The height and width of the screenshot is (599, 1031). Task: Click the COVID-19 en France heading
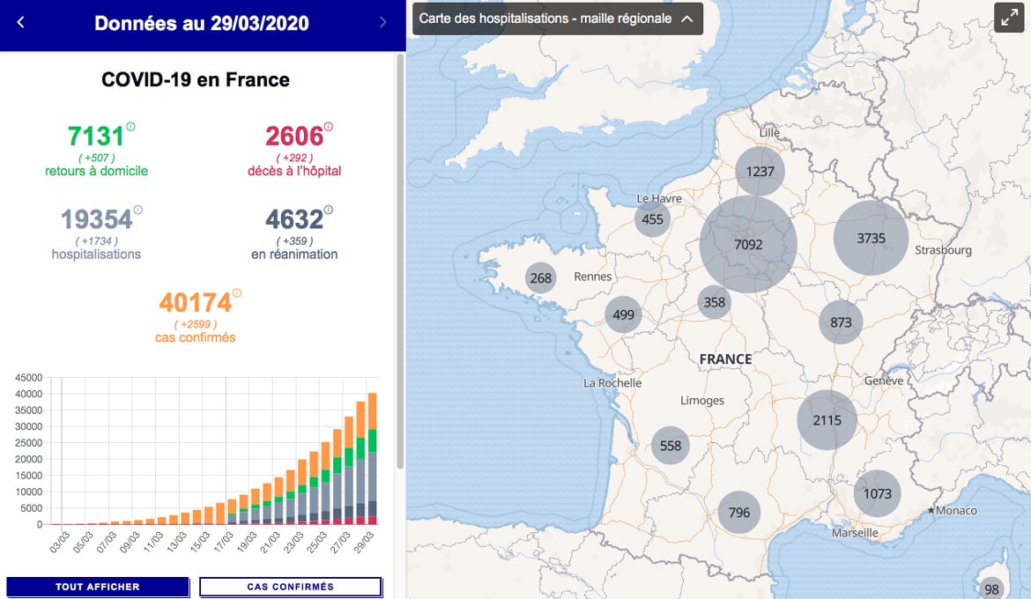[x=196, y=79]
